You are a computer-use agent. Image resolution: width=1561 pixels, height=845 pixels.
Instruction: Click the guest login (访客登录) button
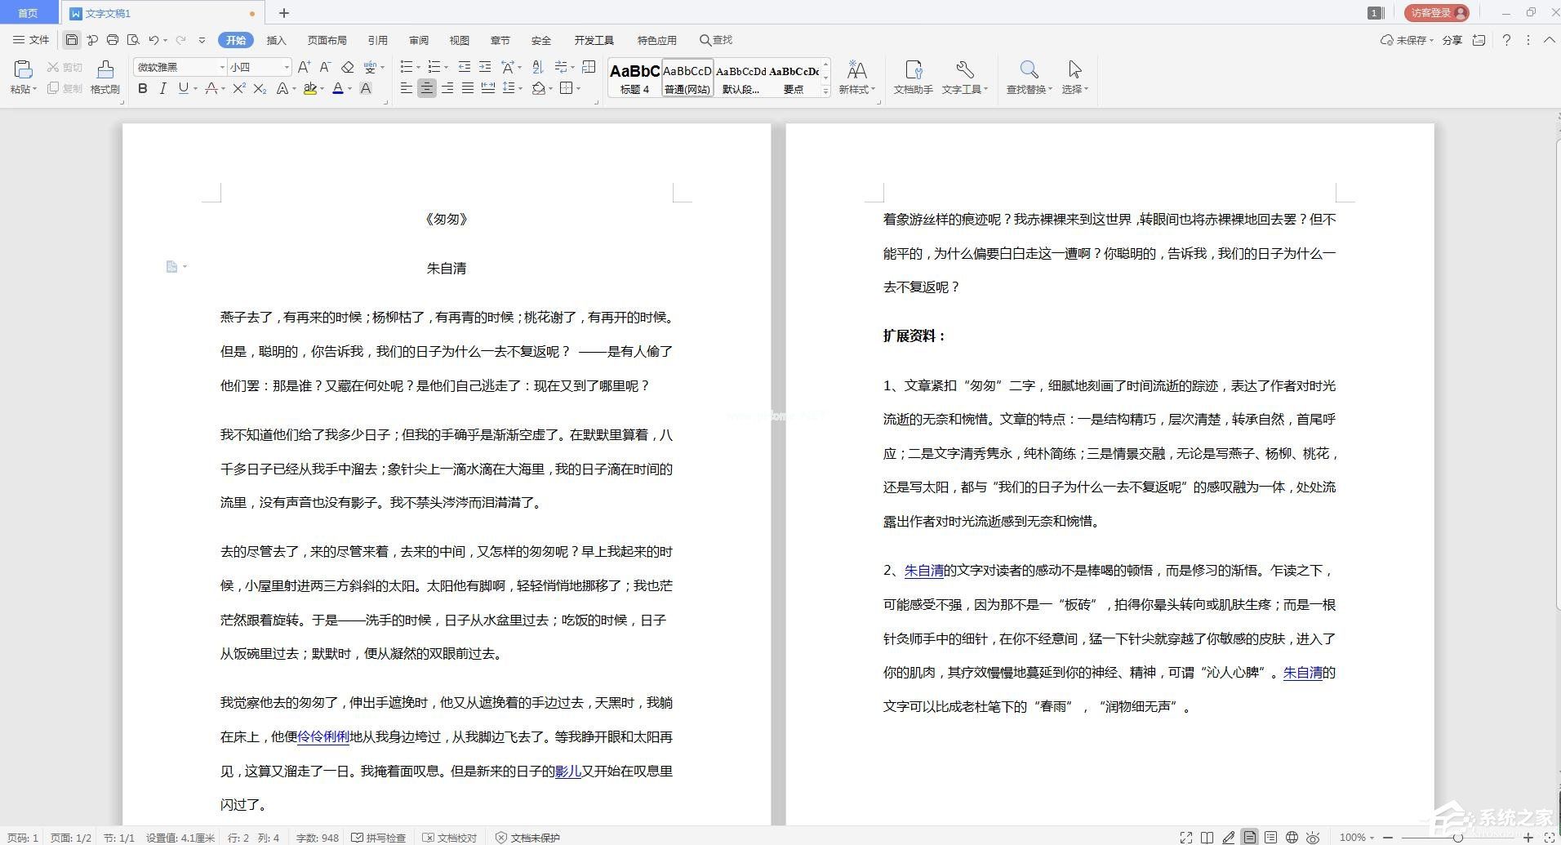click(x=1437, y=13)
